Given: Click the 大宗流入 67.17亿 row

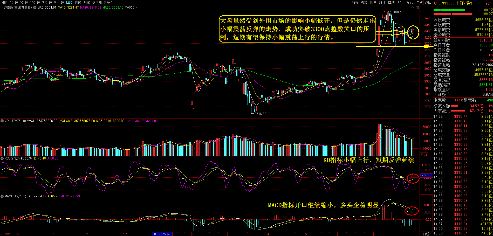Looking at the screenshot, I should pyautogui.click(x=463, y=111).
